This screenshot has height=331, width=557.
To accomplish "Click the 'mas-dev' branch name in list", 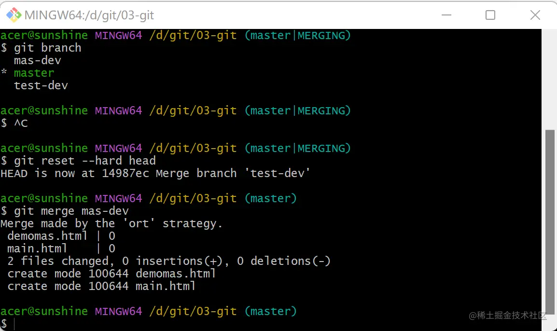I will click(x=37, y=60).
